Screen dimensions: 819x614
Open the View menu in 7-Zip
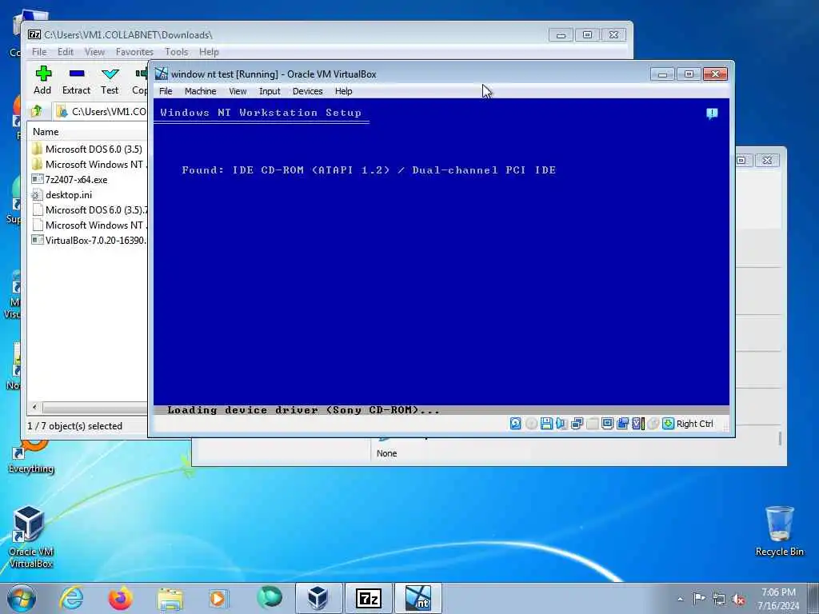click(94, 52)
